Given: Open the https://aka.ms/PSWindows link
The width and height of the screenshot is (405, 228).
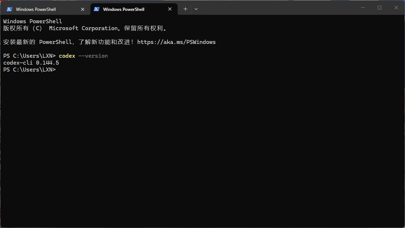Looking at the screenshot, I should point(177,42).
